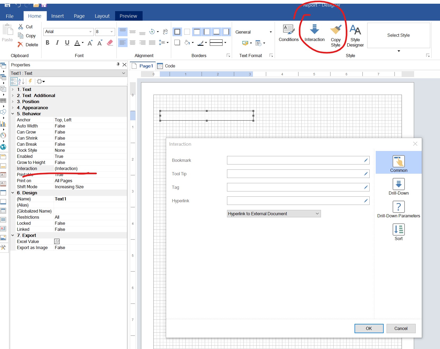440x349 pixels.
Task: Click the Interaction property row value
Action: pos(90,168)
